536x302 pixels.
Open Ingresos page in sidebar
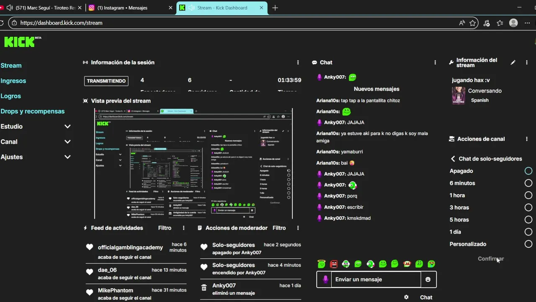13,81
